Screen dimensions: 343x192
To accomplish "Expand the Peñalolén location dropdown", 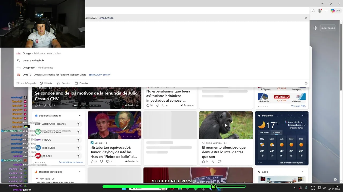I will click(275, 116).
